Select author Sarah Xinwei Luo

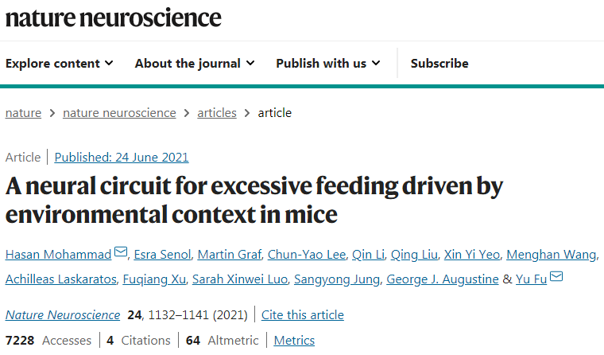246,279
